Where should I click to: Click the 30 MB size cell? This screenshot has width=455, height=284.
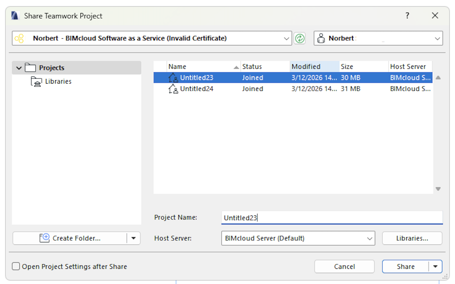pyautogui.click(x=351, y=78)
